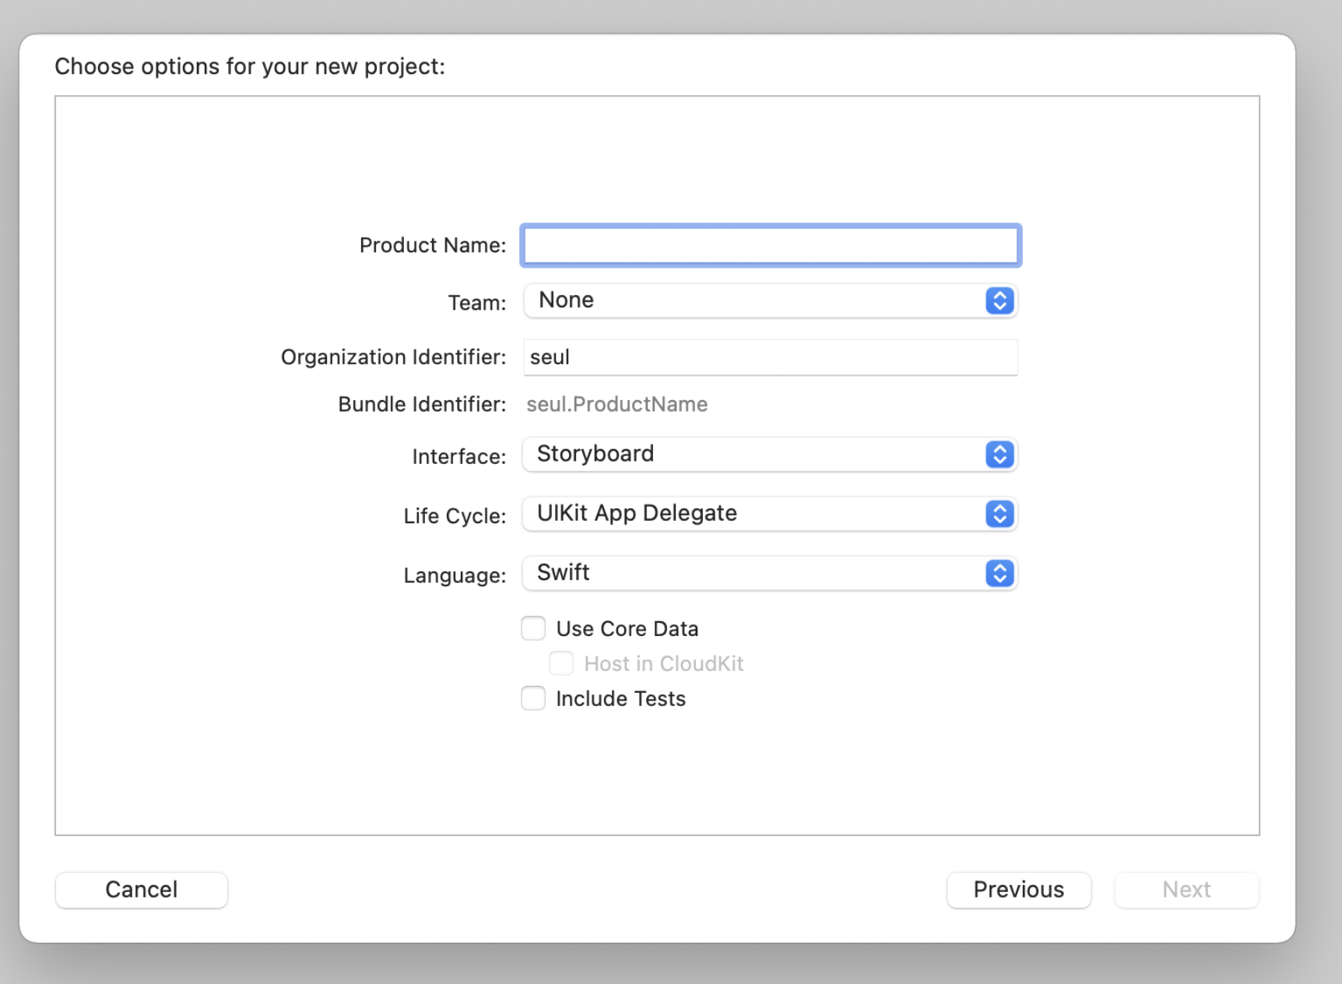Viewport: 1342px width, 984px height.
Task: Go back with the Previous button
Action: tap(1018, 890)
